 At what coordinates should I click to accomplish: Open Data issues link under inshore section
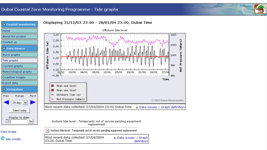(126, 138)
